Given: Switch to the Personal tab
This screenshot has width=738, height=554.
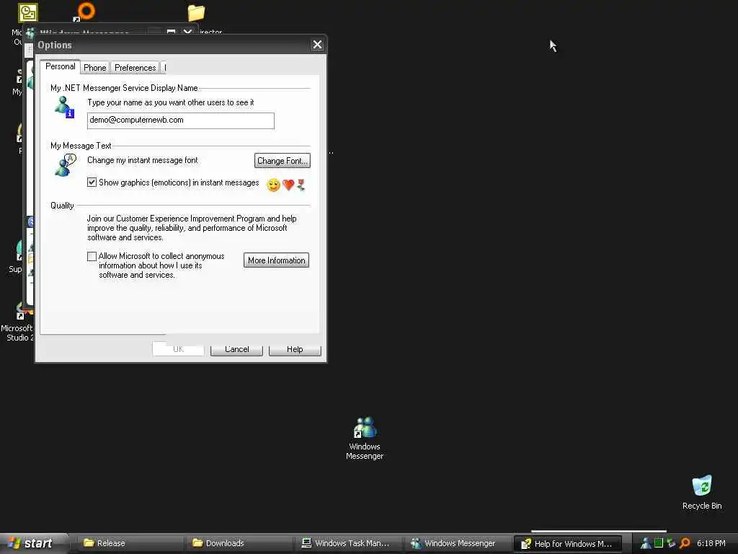Looking at the screenshot, I should (61, 66).
